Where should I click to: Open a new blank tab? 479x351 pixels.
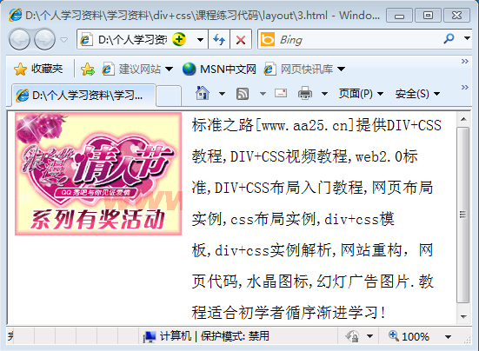[169, 96]
